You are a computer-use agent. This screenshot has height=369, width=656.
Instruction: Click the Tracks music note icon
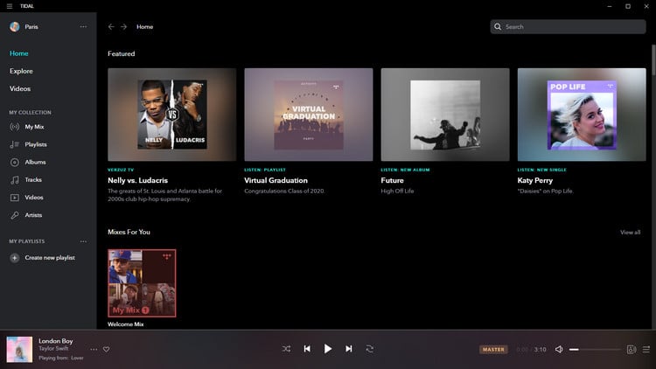(x=15, y=180)
